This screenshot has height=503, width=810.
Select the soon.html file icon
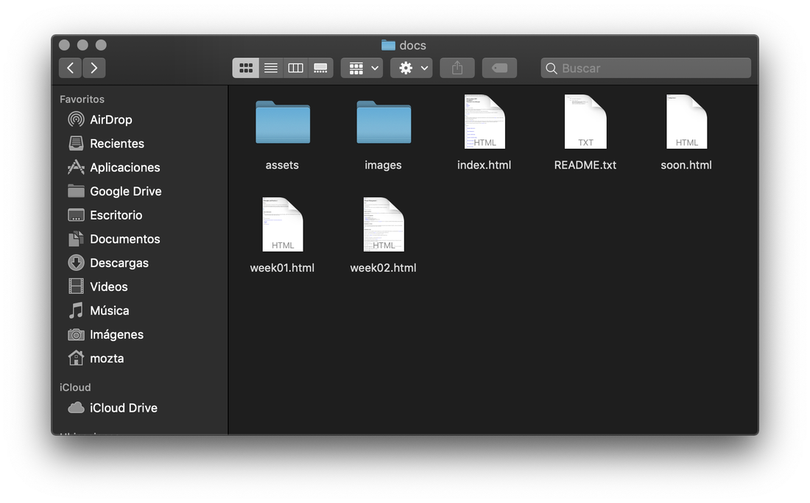(686, 122)
